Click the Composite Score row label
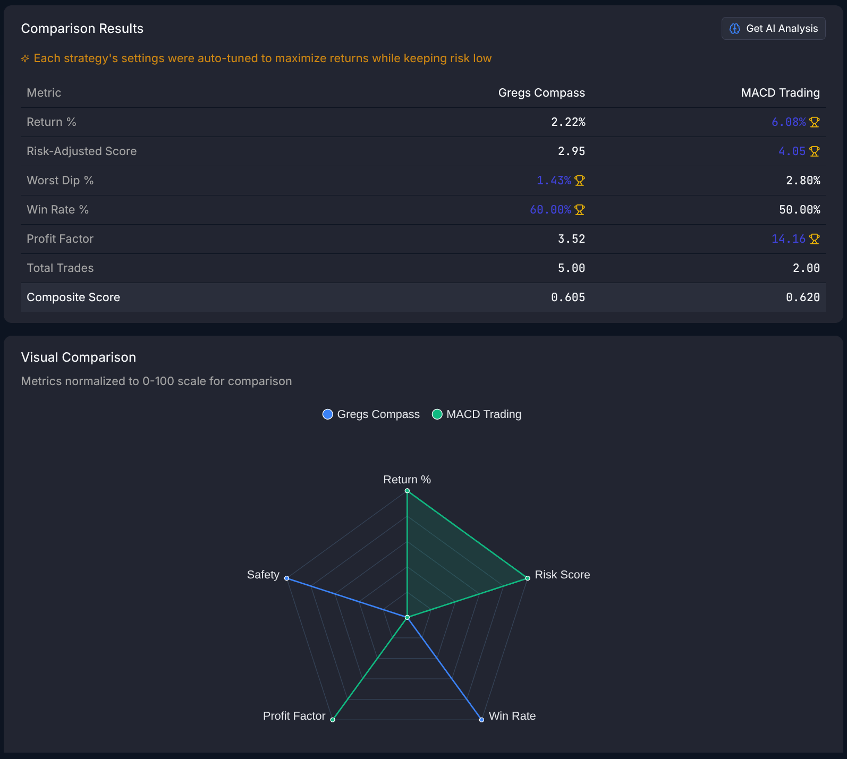Viewport: 847px width, 759px height. point(73,297)
